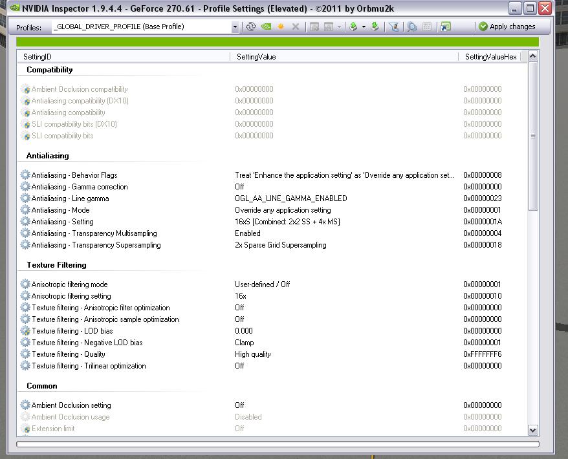
Task: Click the gear icon beside Antialiasing - Gamma correction
Action: 25,186
